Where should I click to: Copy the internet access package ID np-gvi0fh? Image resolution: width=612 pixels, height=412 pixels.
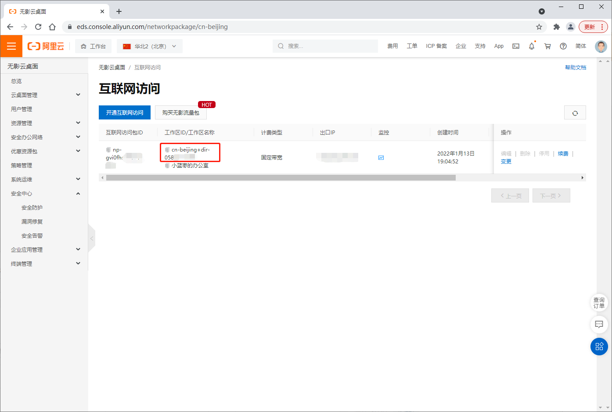[108, 150]
